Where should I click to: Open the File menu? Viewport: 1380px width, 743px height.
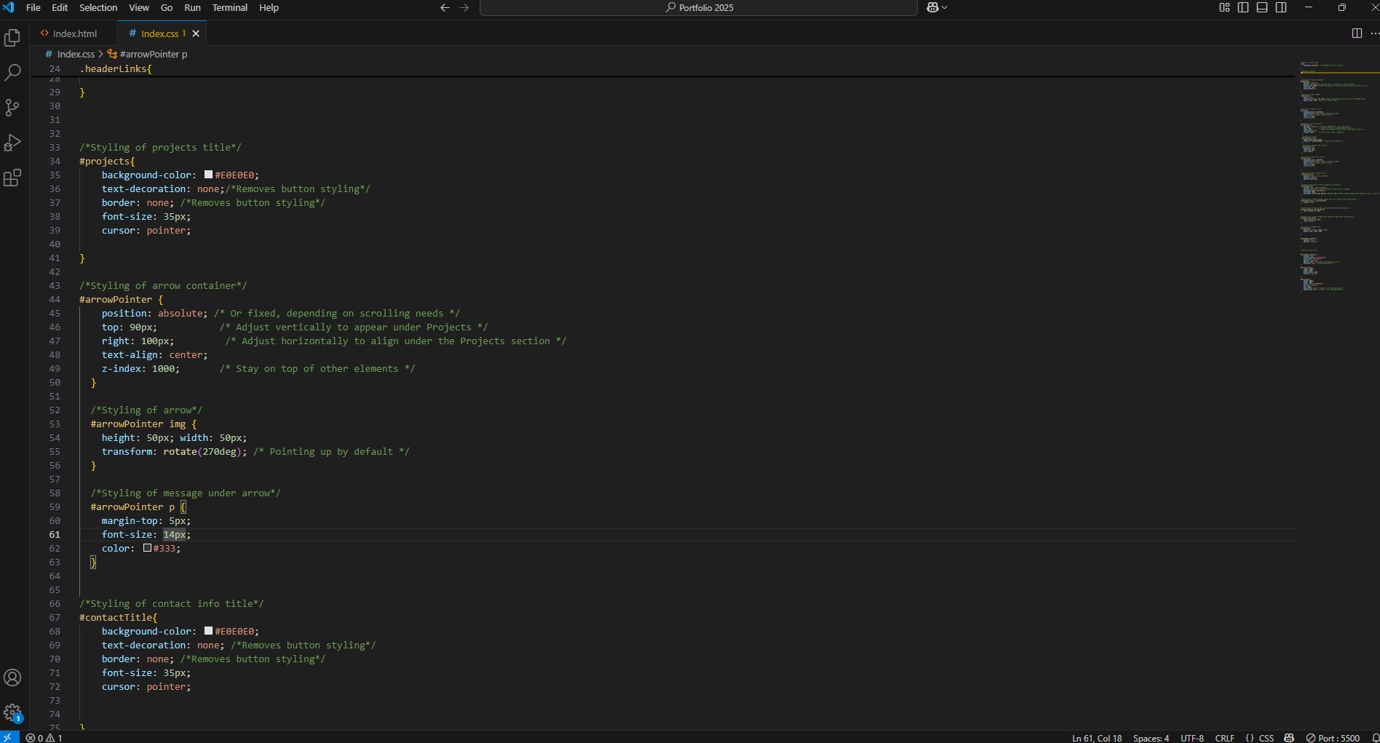click(x=33, y=7)
